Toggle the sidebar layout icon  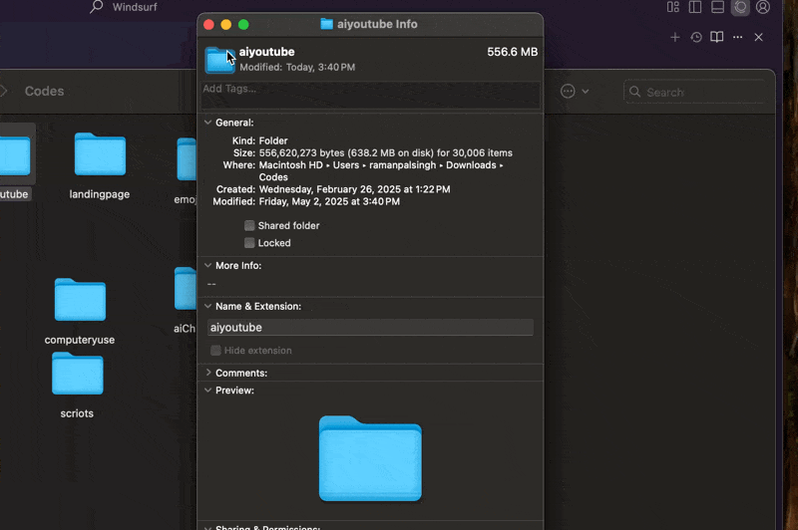point(695,7)
